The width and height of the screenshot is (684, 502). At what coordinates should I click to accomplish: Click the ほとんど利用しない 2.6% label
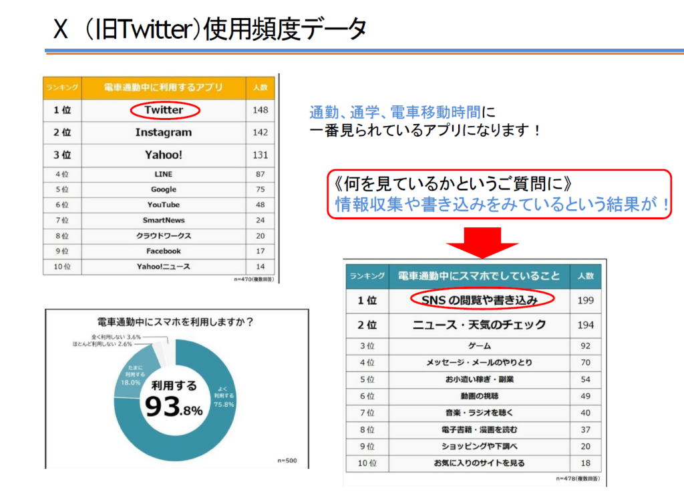pyautogui.click(x=102, y=344)
